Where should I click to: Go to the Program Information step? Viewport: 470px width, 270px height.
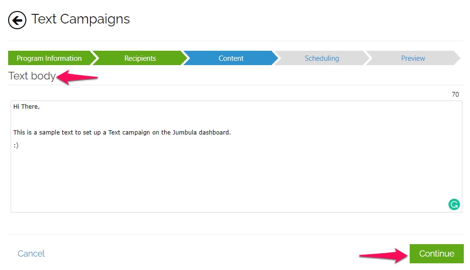[x=49, y=58]
